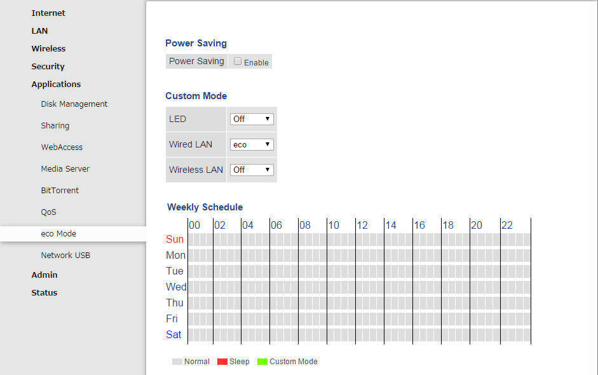Open Network USB settings
This screenshot has width=598, height=375.
click(65, 256)
